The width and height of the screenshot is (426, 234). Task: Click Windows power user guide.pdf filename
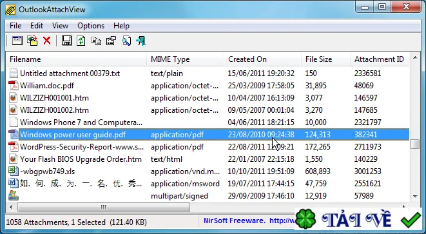tap(73, 135)
